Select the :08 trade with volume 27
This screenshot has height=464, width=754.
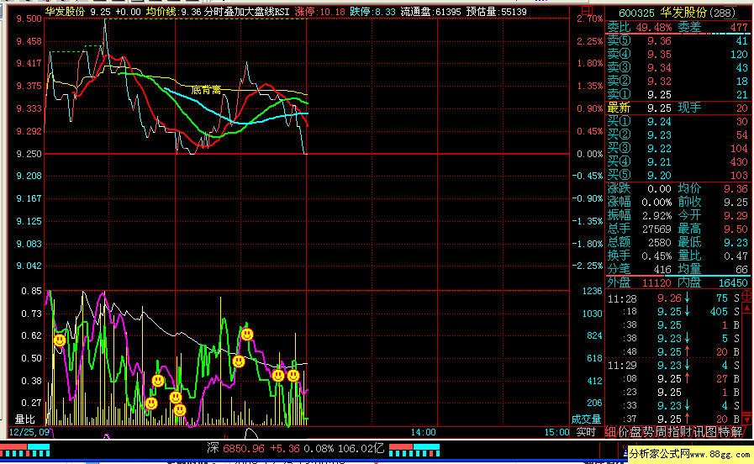point(673,379)
